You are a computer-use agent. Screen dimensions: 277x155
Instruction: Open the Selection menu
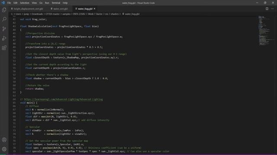point(25,3)
